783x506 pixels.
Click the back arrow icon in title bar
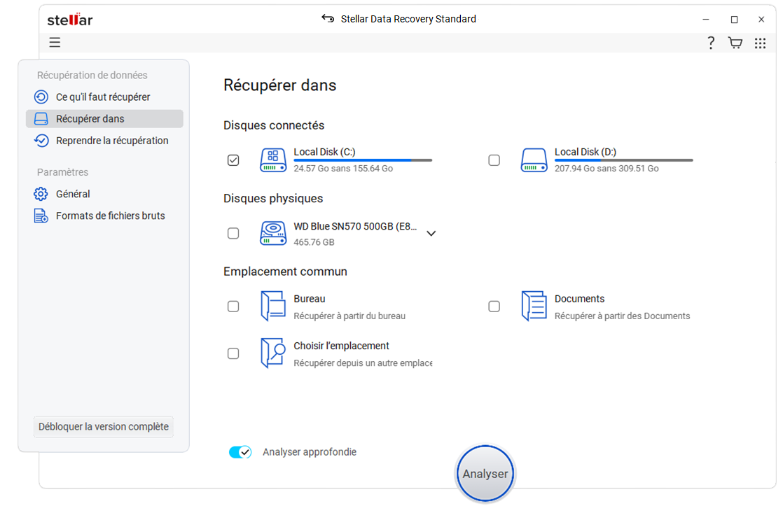[x=328, y=19]
